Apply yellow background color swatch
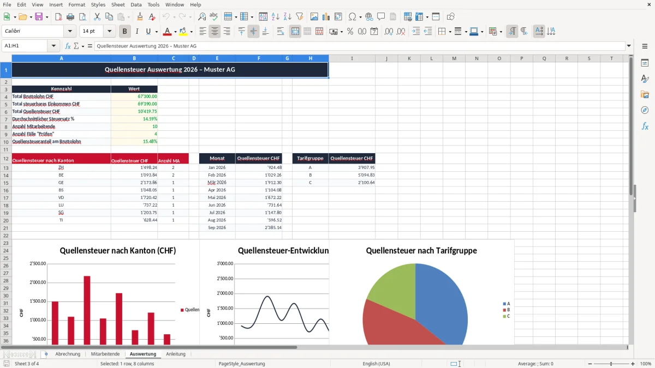This screenshot has height=368, width=655. point(183,32)
